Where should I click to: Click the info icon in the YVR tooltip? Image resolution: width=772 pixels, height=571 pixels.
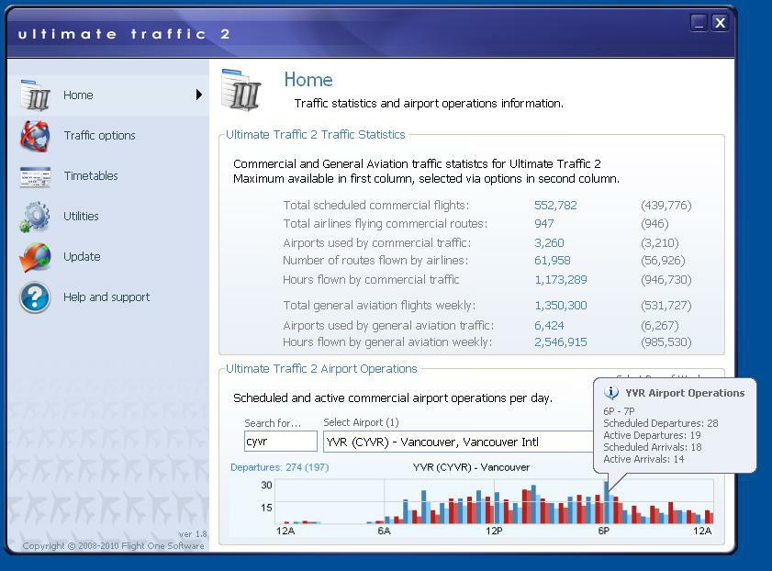tap(612, 393)
